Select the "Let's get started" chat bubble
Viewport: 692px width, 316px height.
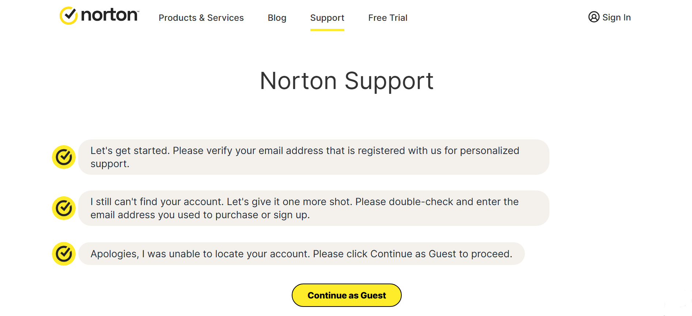pyautogui.click(x=314, y=157)
